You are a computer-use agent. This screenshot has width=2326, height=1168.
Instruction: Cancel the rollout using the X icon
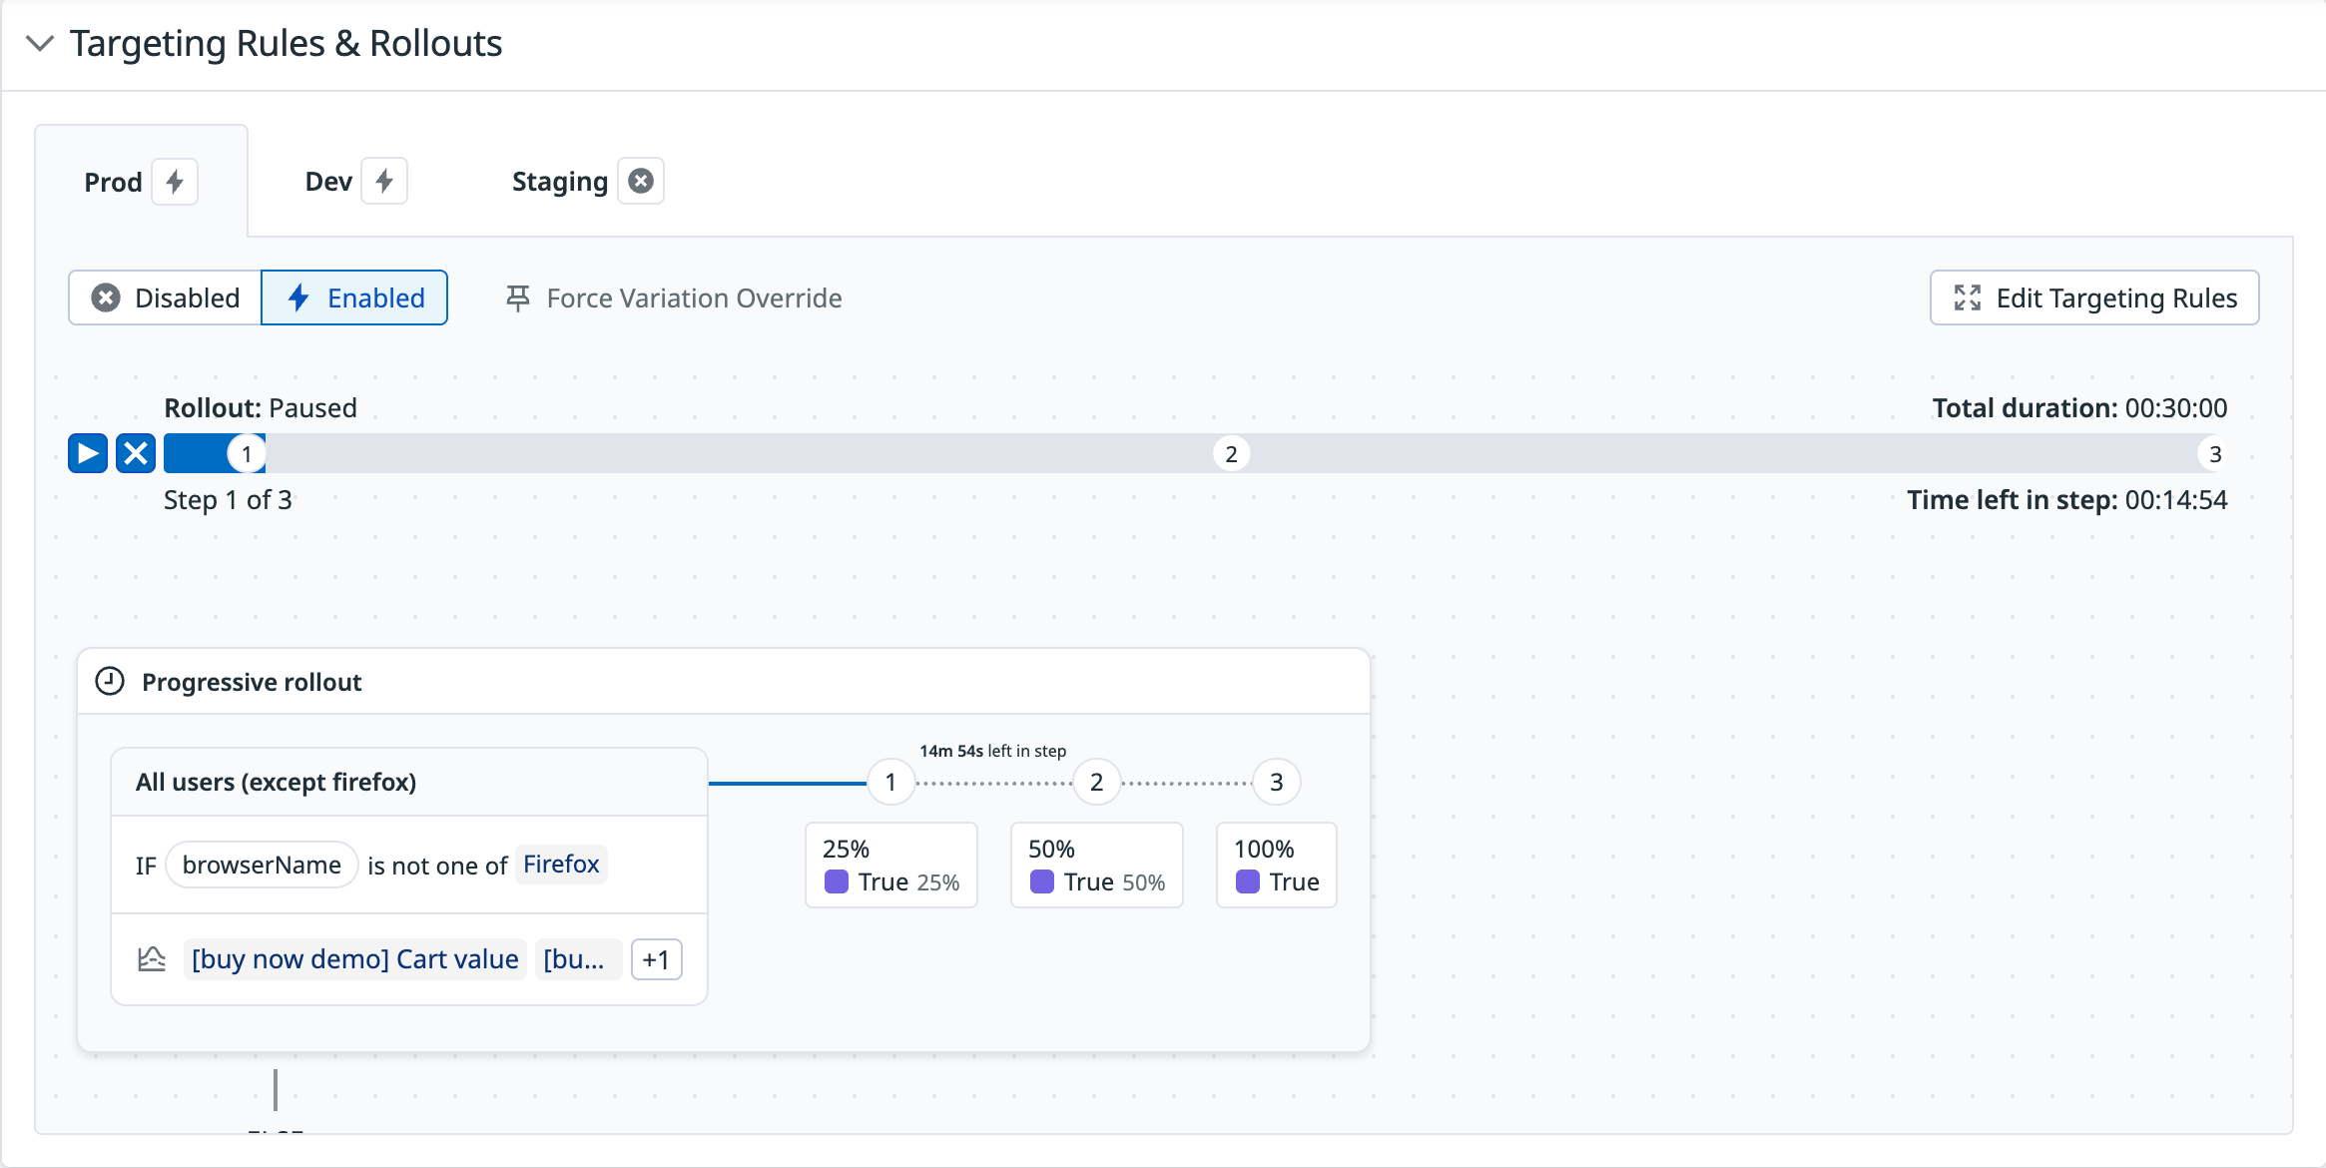136,453
